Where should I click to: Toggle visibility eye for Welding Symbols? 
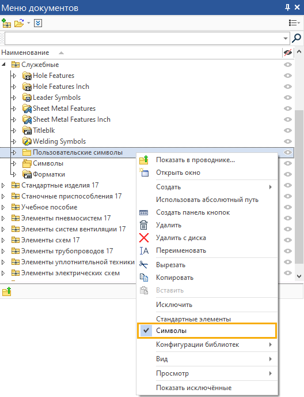[x=288, y=141]
